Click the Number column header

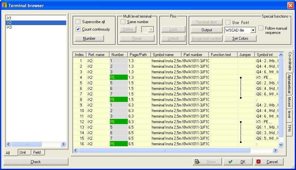[119, 55]
